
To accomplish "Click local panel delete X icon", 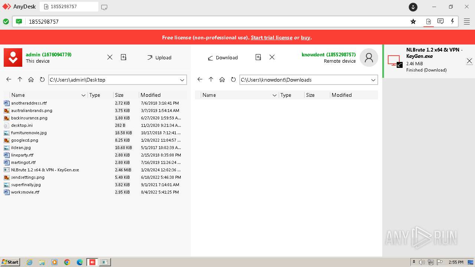I will (x=110, y=57).
